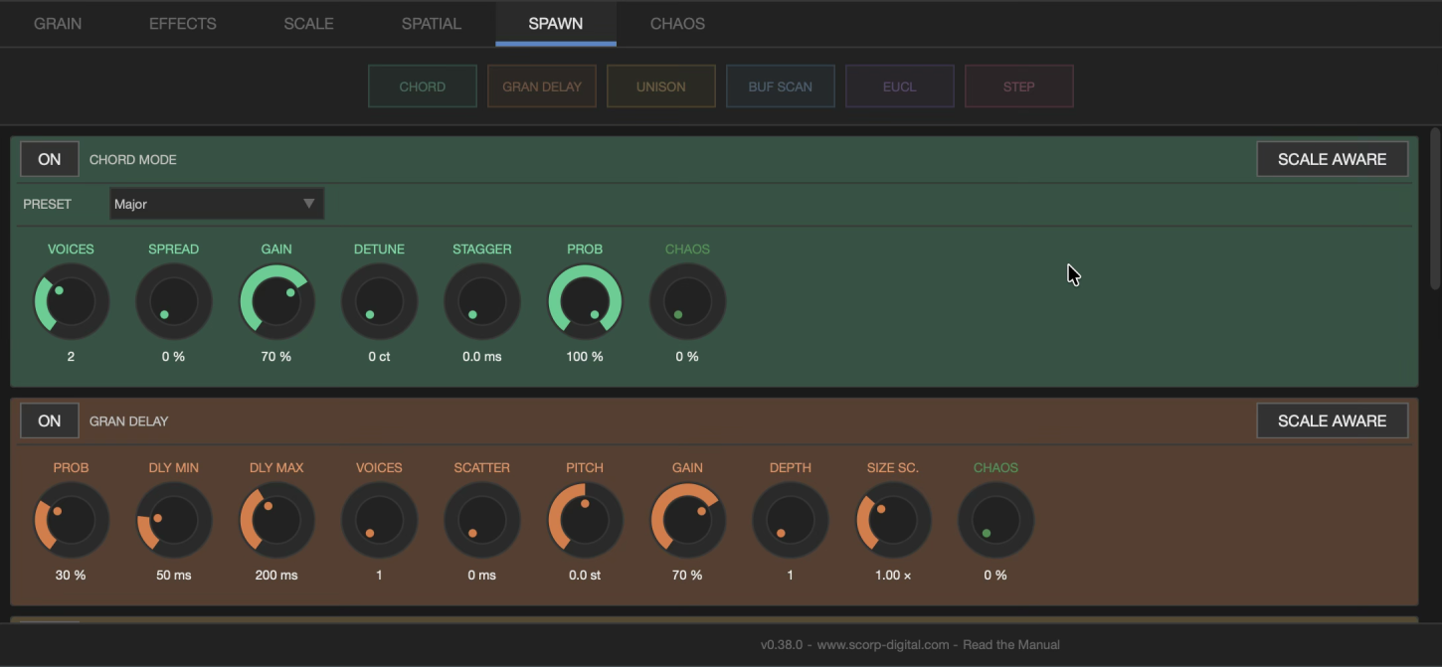This screenshot has width=1442, height=667.
Task: Click the PITCH knob
Action: [585, 520]
